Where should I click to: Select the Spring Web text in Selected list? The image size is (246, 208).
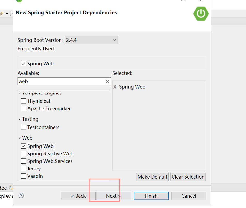132,87
